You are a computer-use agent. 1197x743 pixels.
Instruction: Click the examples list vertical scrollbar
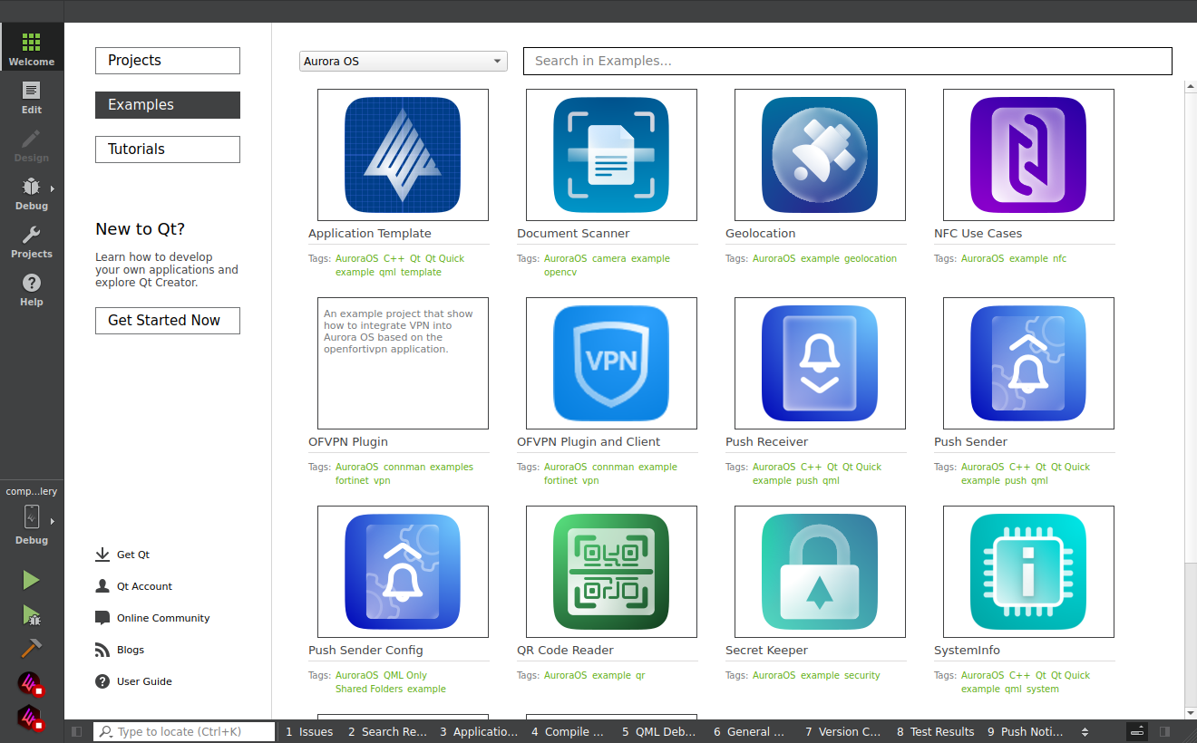click(x=1190, y=362)
